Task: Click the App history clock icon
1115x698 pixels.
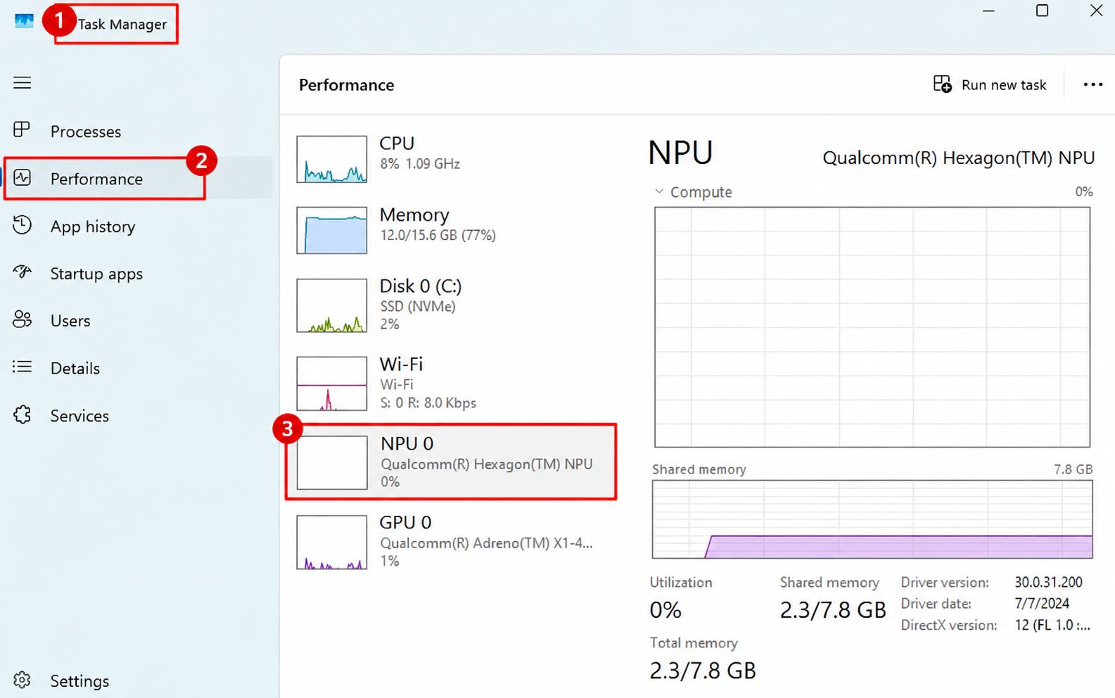Action: tap(22, 225)
